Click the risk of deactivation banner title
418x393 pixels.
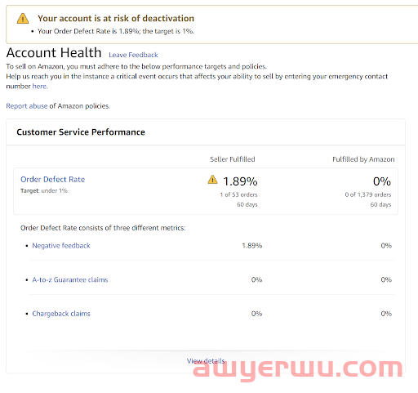point(116,18)
